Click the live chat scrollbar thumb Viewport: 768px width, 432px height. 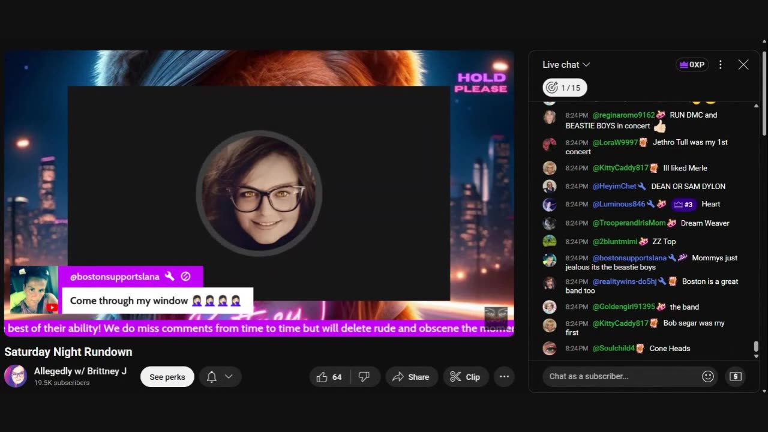756,347
